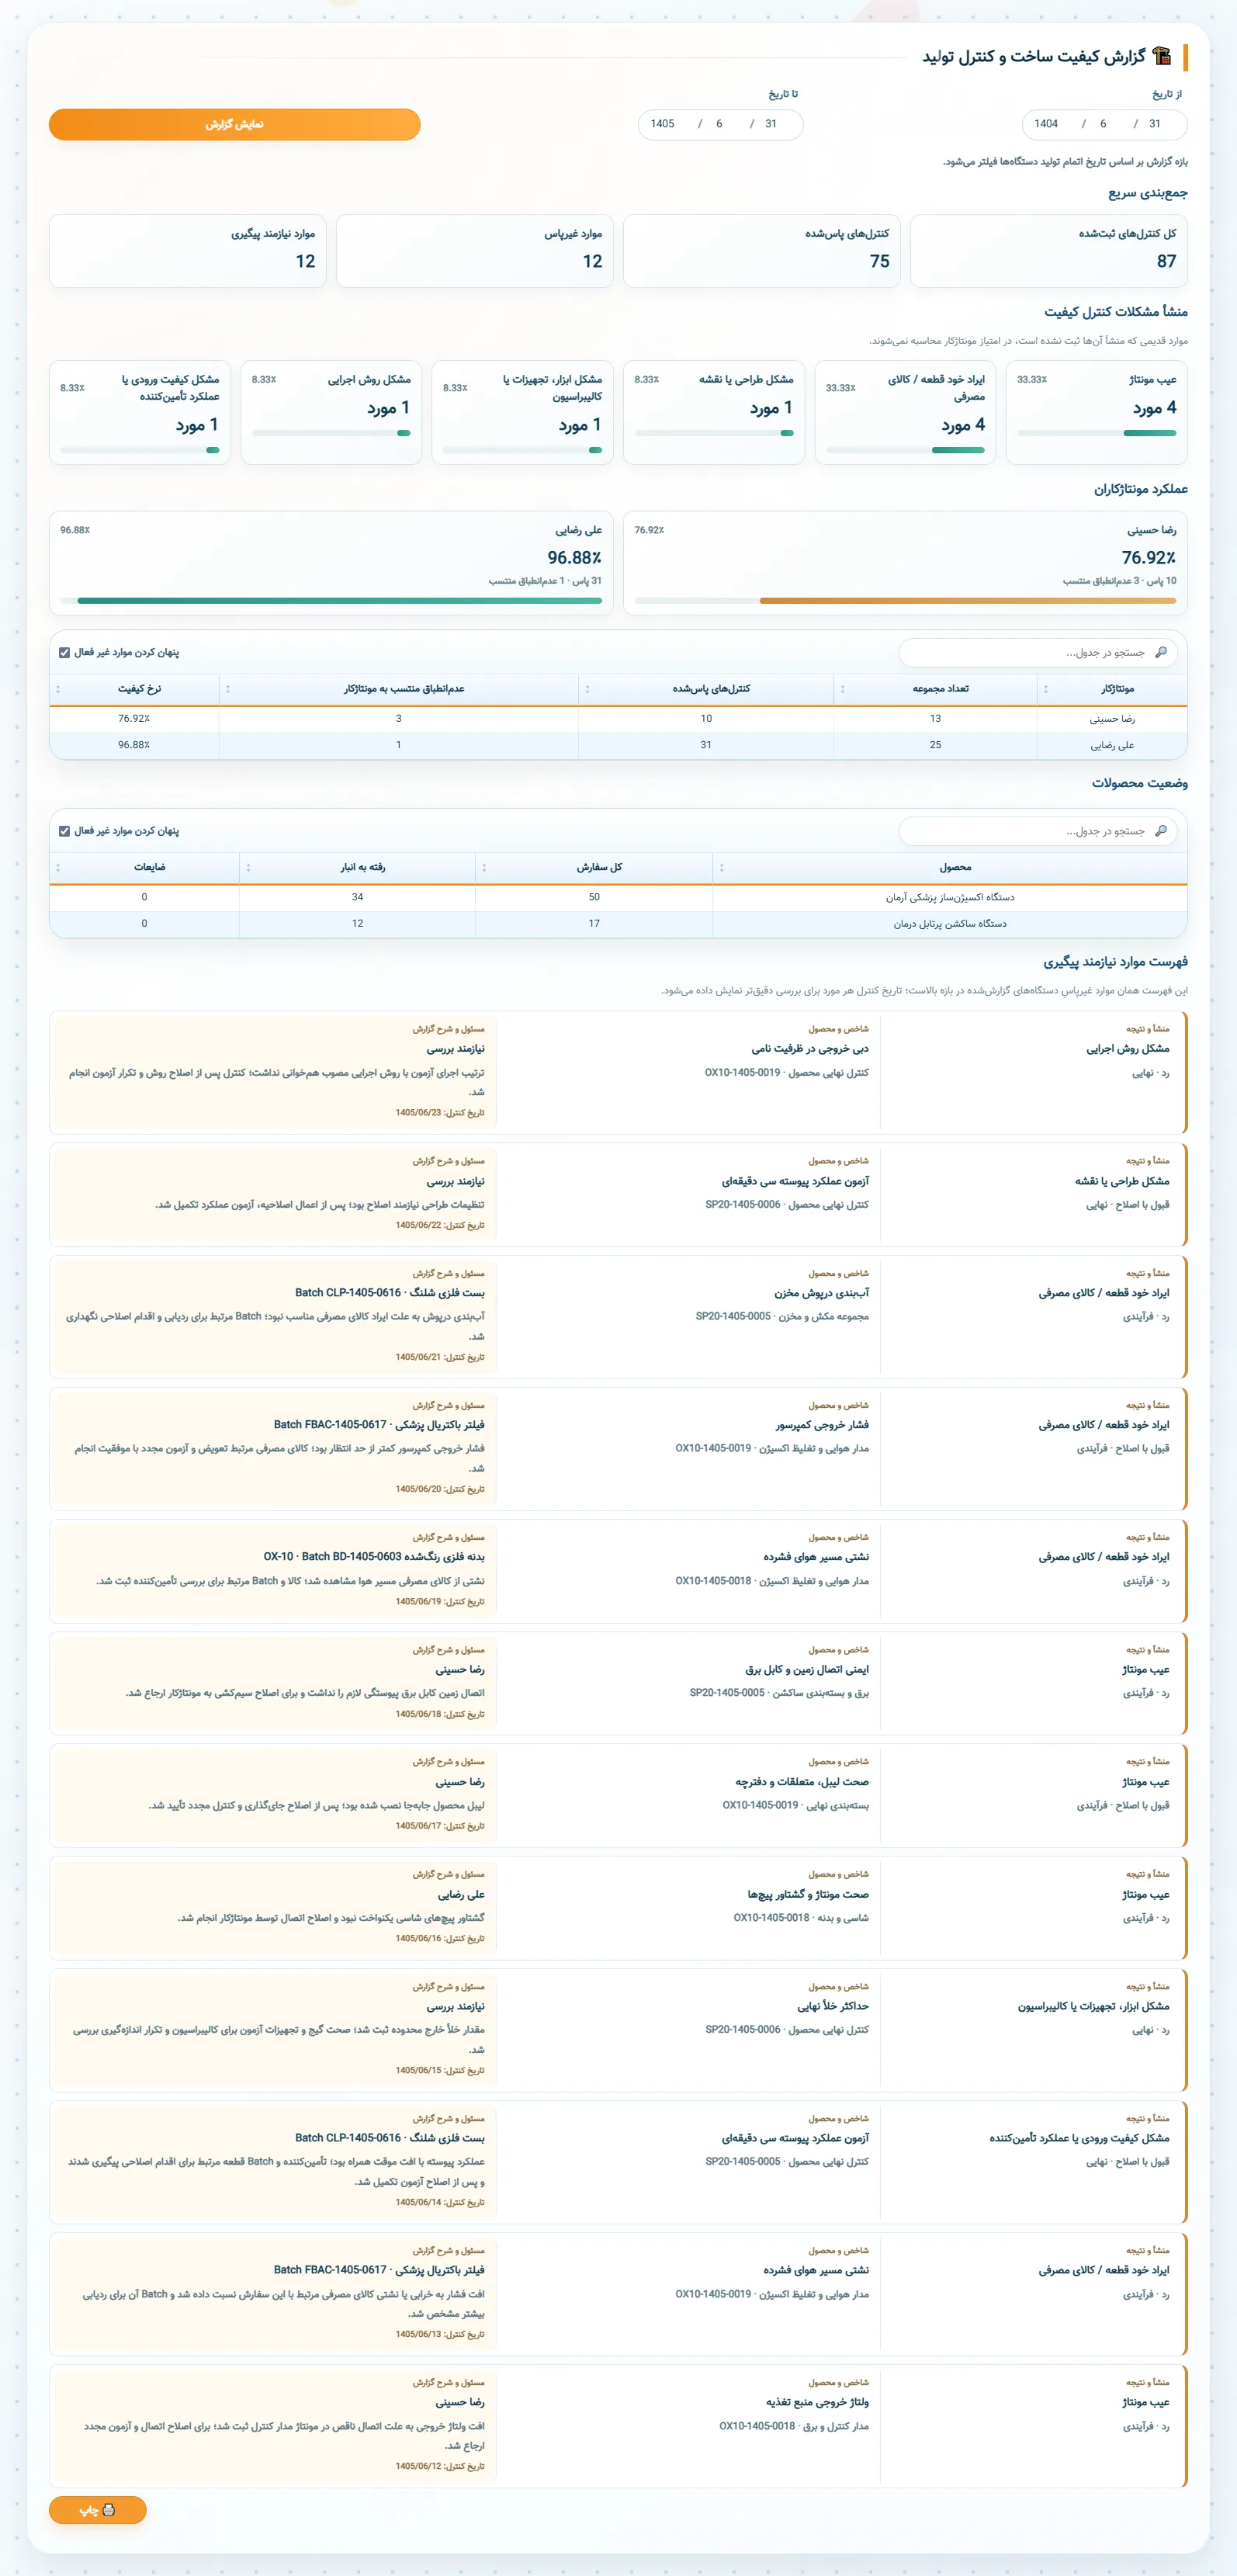
Task: Sort by کنترل‌های پاس‌شده column arrows
Action: 587,689
